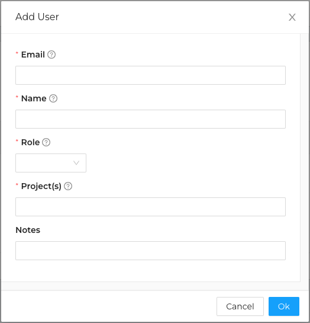Click the help icon next to Email
Image resolution: width=310 pixels, height=323 pixels.
pos(51,55)
